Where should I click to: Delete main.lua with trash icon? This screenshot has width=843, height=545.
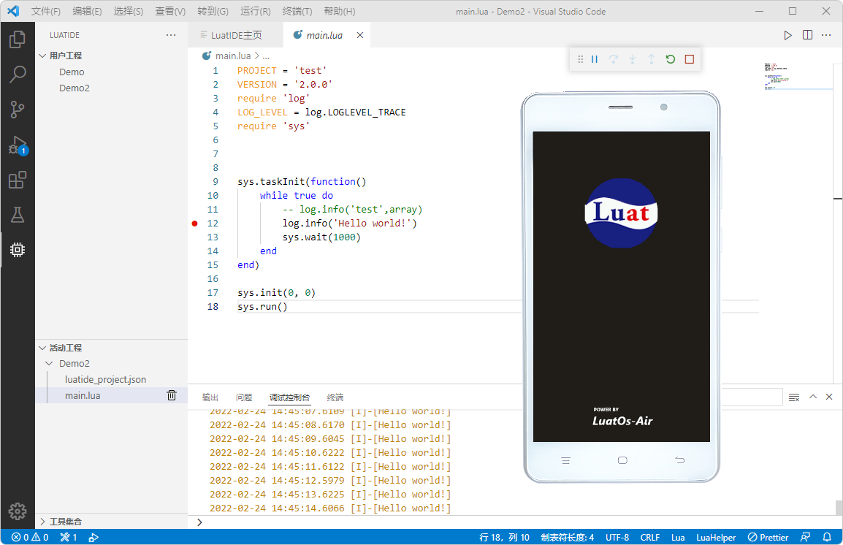click(172, 395)
